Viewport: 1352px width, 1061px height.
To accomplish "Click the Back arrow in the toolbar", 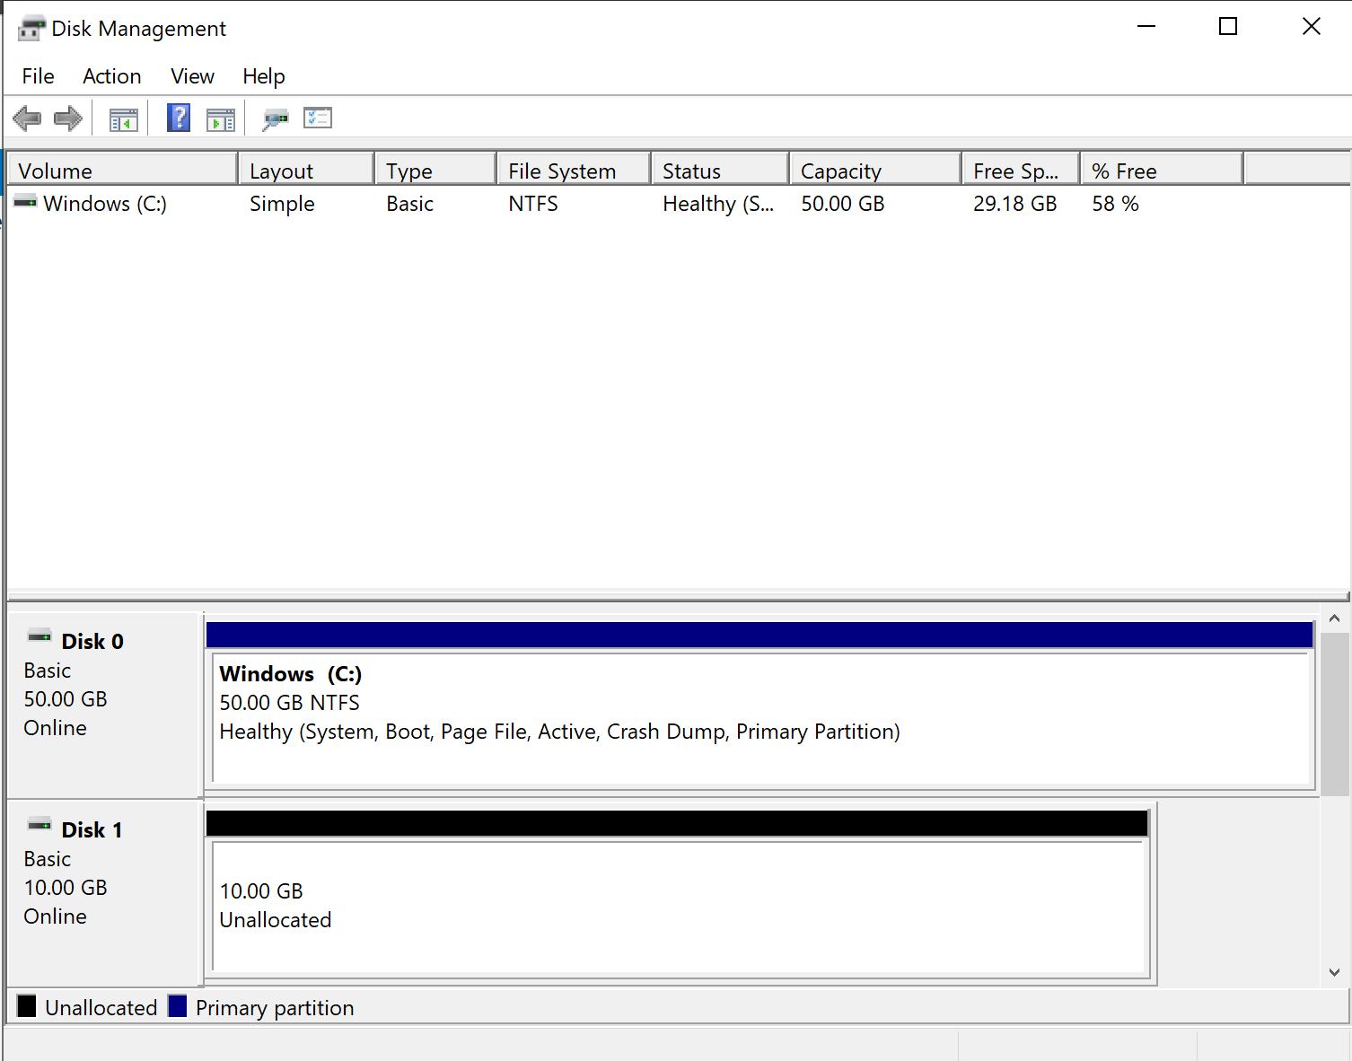I will 27,118.
